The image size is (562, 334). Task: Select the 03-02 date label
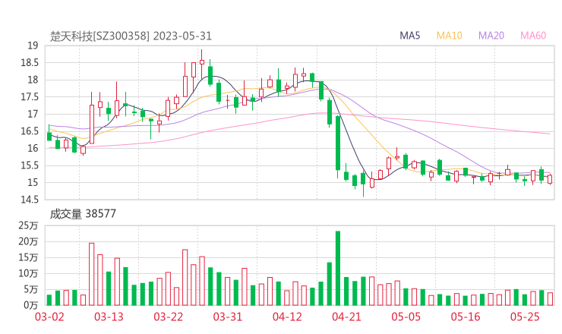pyautogui.click(x=49, y=317)
